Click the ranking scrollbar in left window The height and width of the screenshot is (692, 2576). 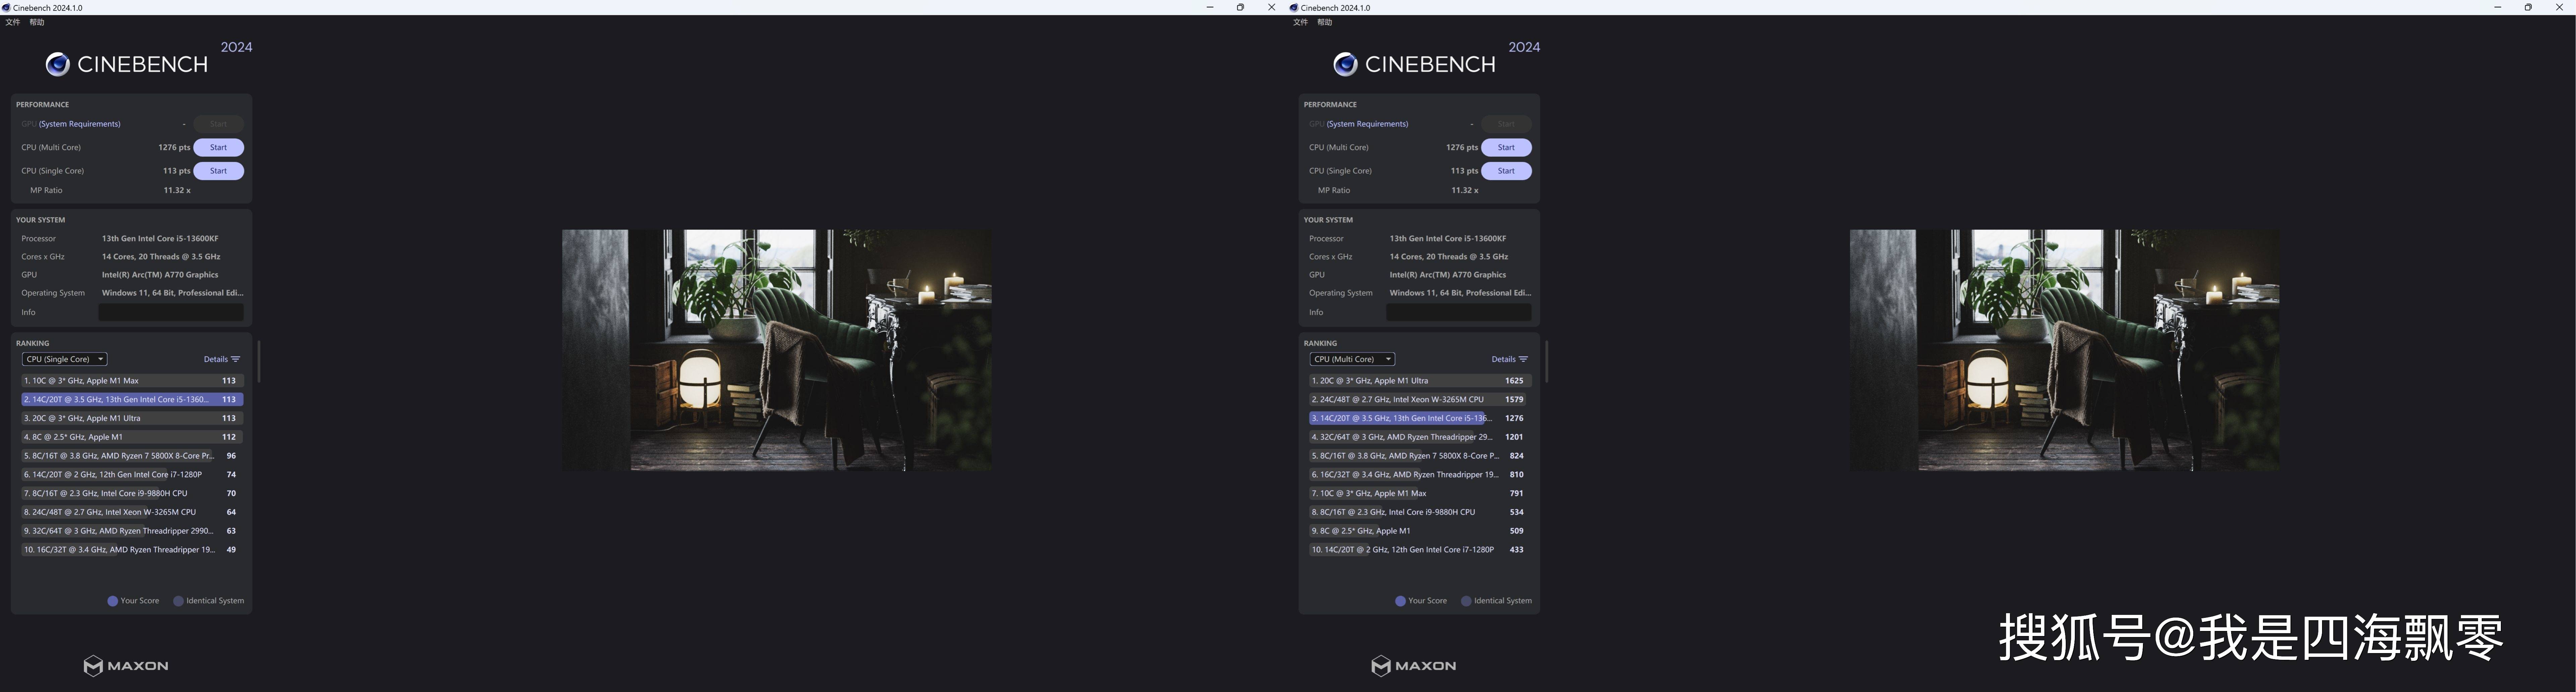259,361
